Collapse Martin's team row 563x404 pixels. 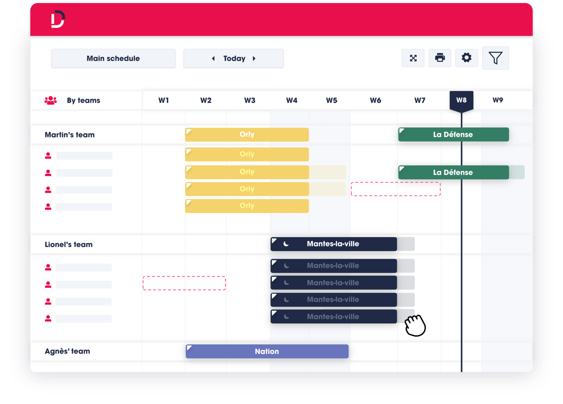click(70, 135)
